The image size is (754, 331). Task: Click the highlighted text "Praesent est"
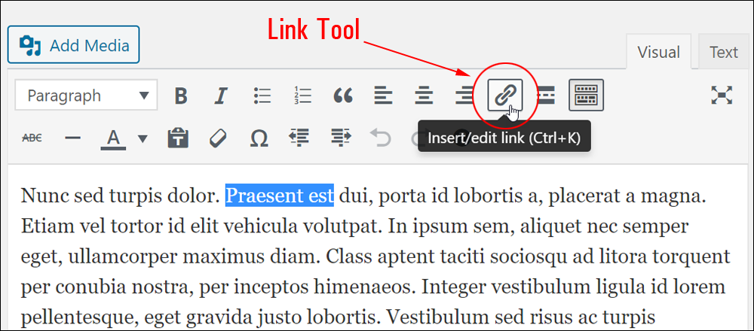[x=280, y=196]
